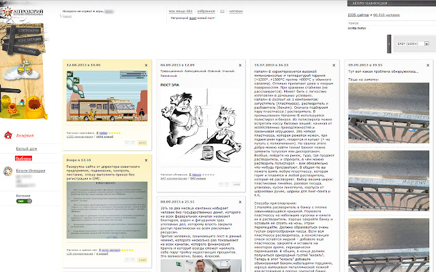Open the Breaking Bad RV pixel-art image
436x272 pixels.
tap(107, 96)
